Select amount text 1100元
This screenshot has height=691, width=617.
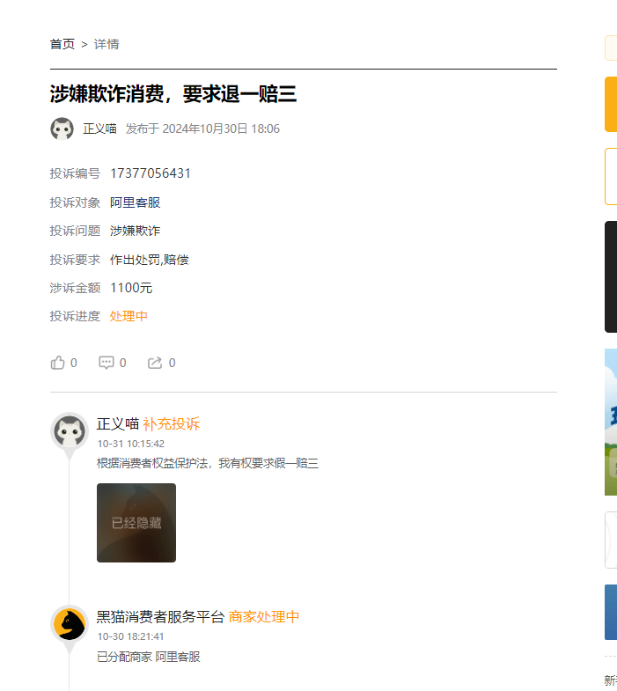pos(131,288)
